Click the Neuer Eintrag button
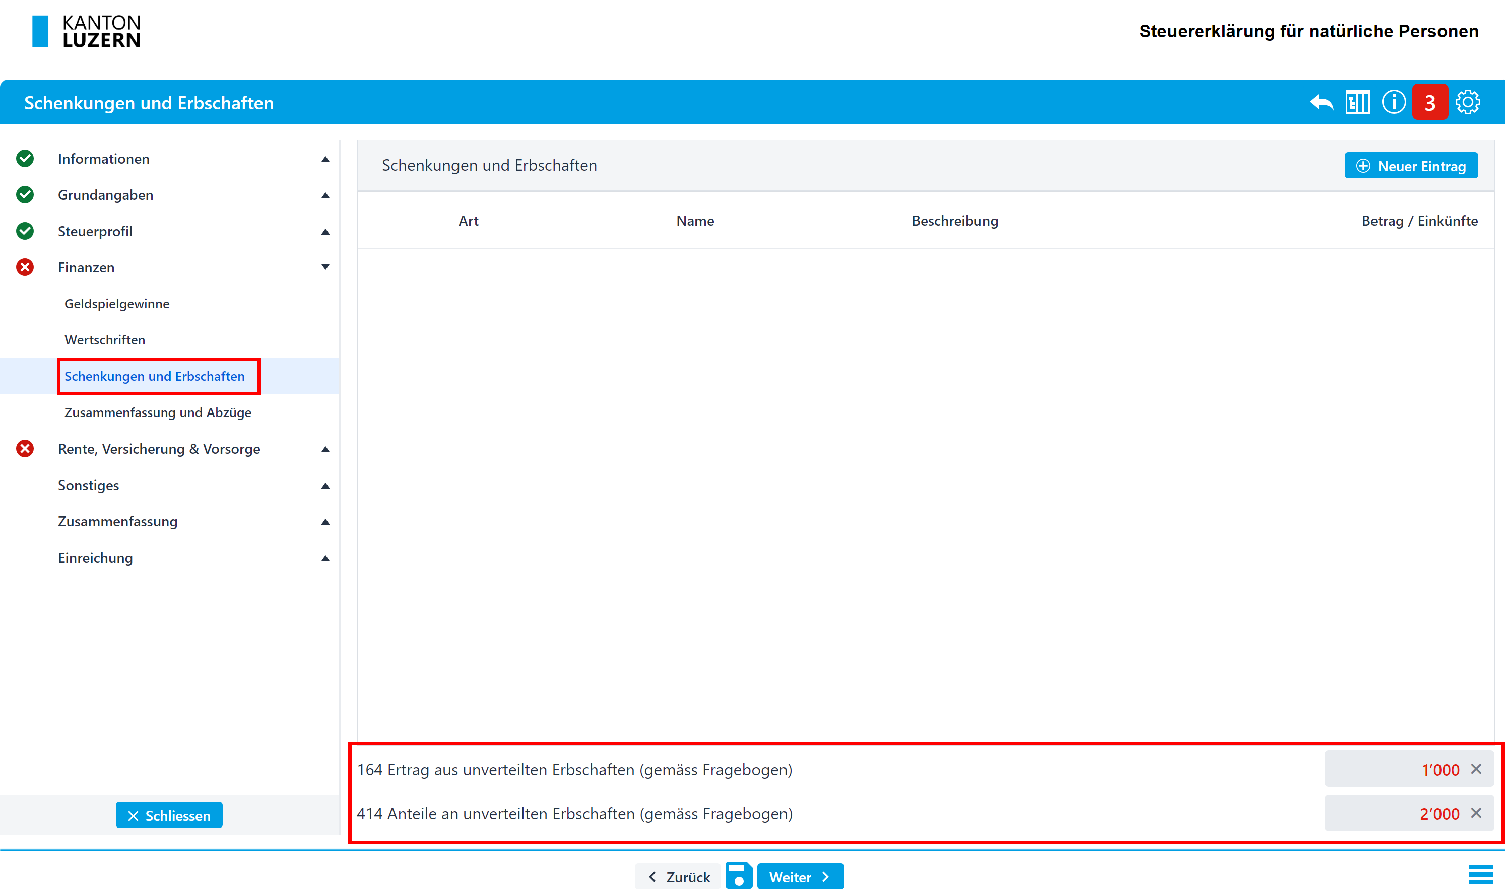Image resolution: width=1505 pixels, height=896 pixels. (1410, 166)
